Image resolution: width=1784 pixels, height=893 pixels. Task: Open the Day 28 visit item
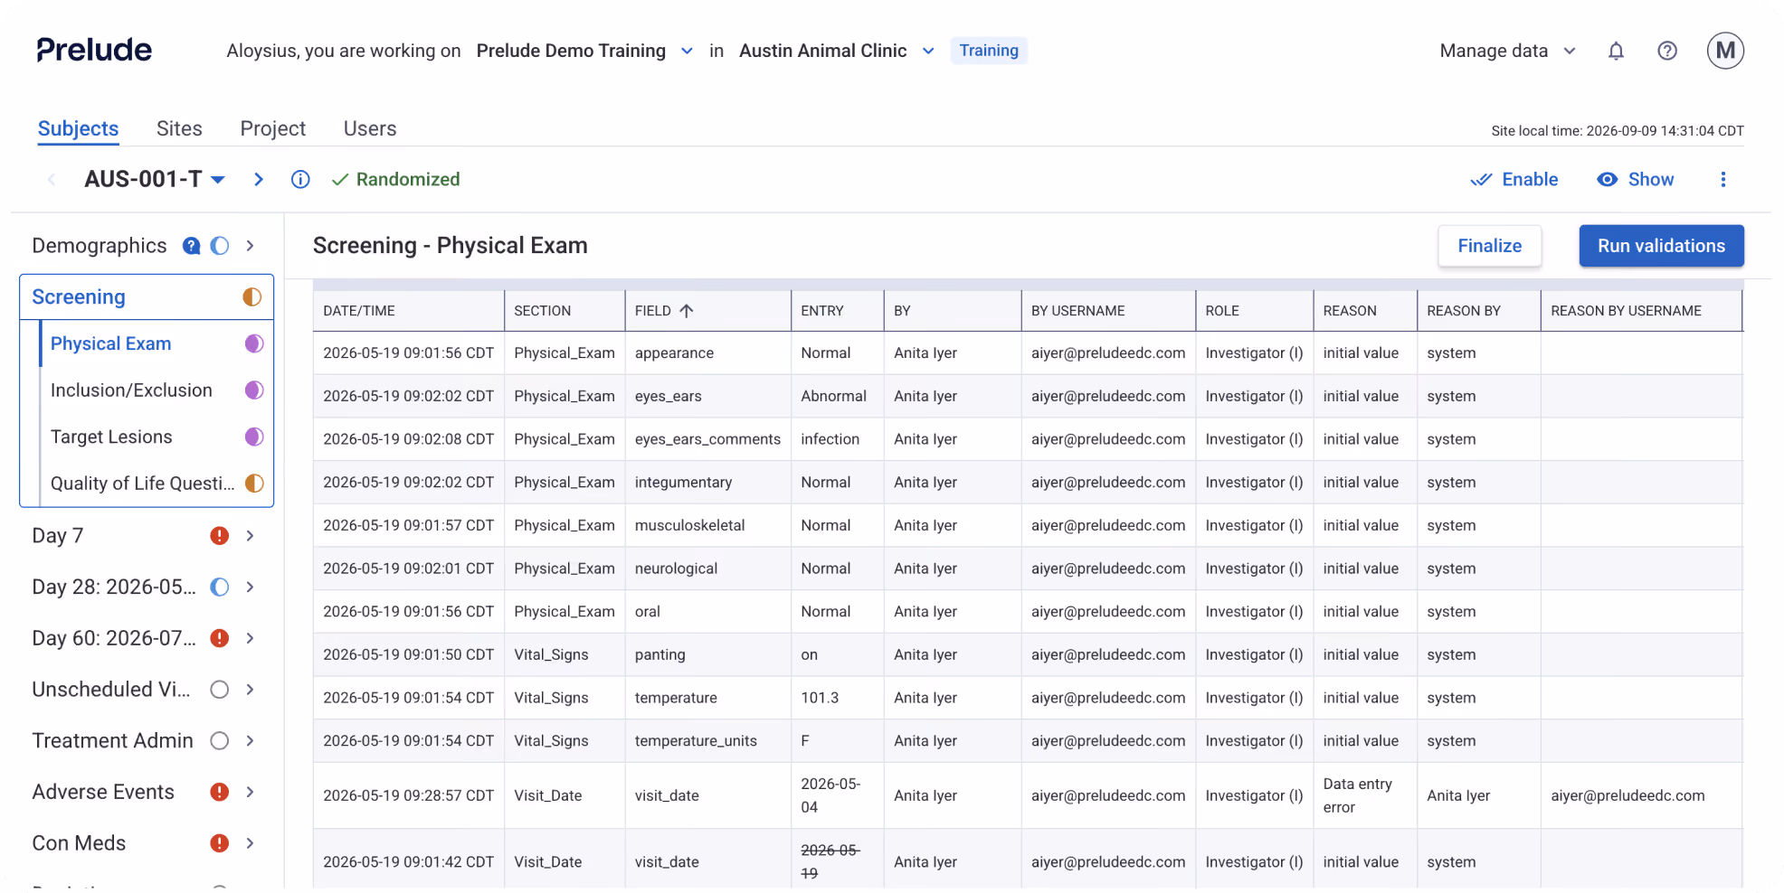click(x=114, y=587)
